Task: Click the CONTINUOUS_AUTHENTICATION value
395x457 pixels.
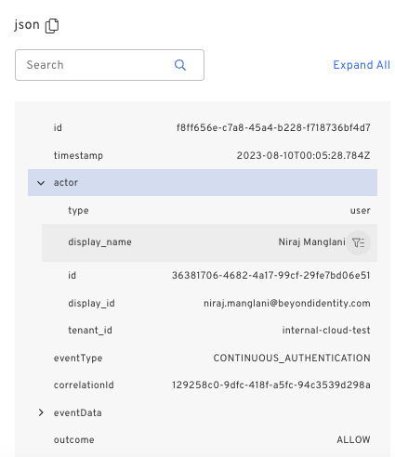Action: pos(292,359)
